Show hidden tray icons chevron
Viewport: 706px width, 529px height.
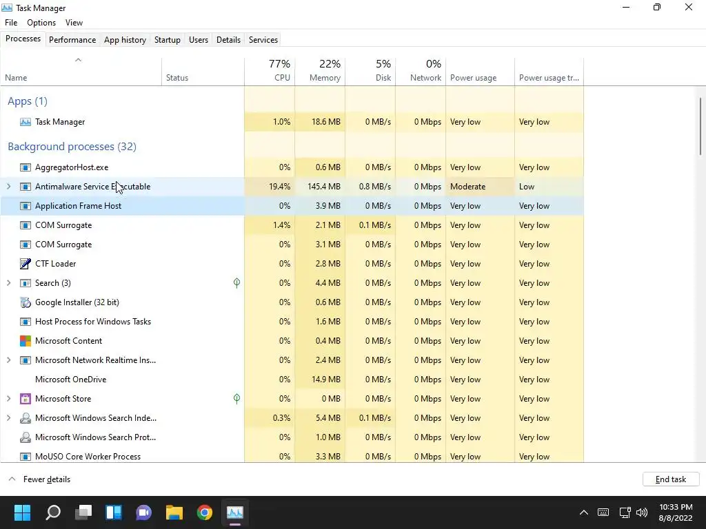point(584,512)
